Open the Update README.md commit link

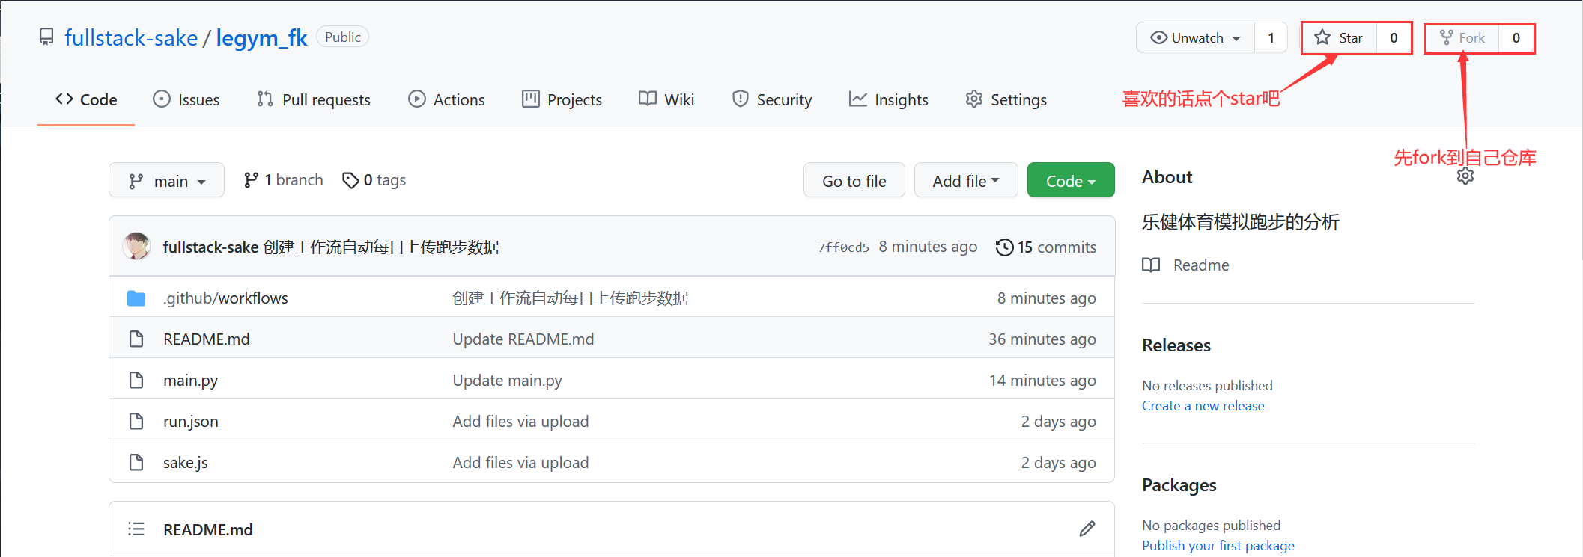tap(523, 339)
